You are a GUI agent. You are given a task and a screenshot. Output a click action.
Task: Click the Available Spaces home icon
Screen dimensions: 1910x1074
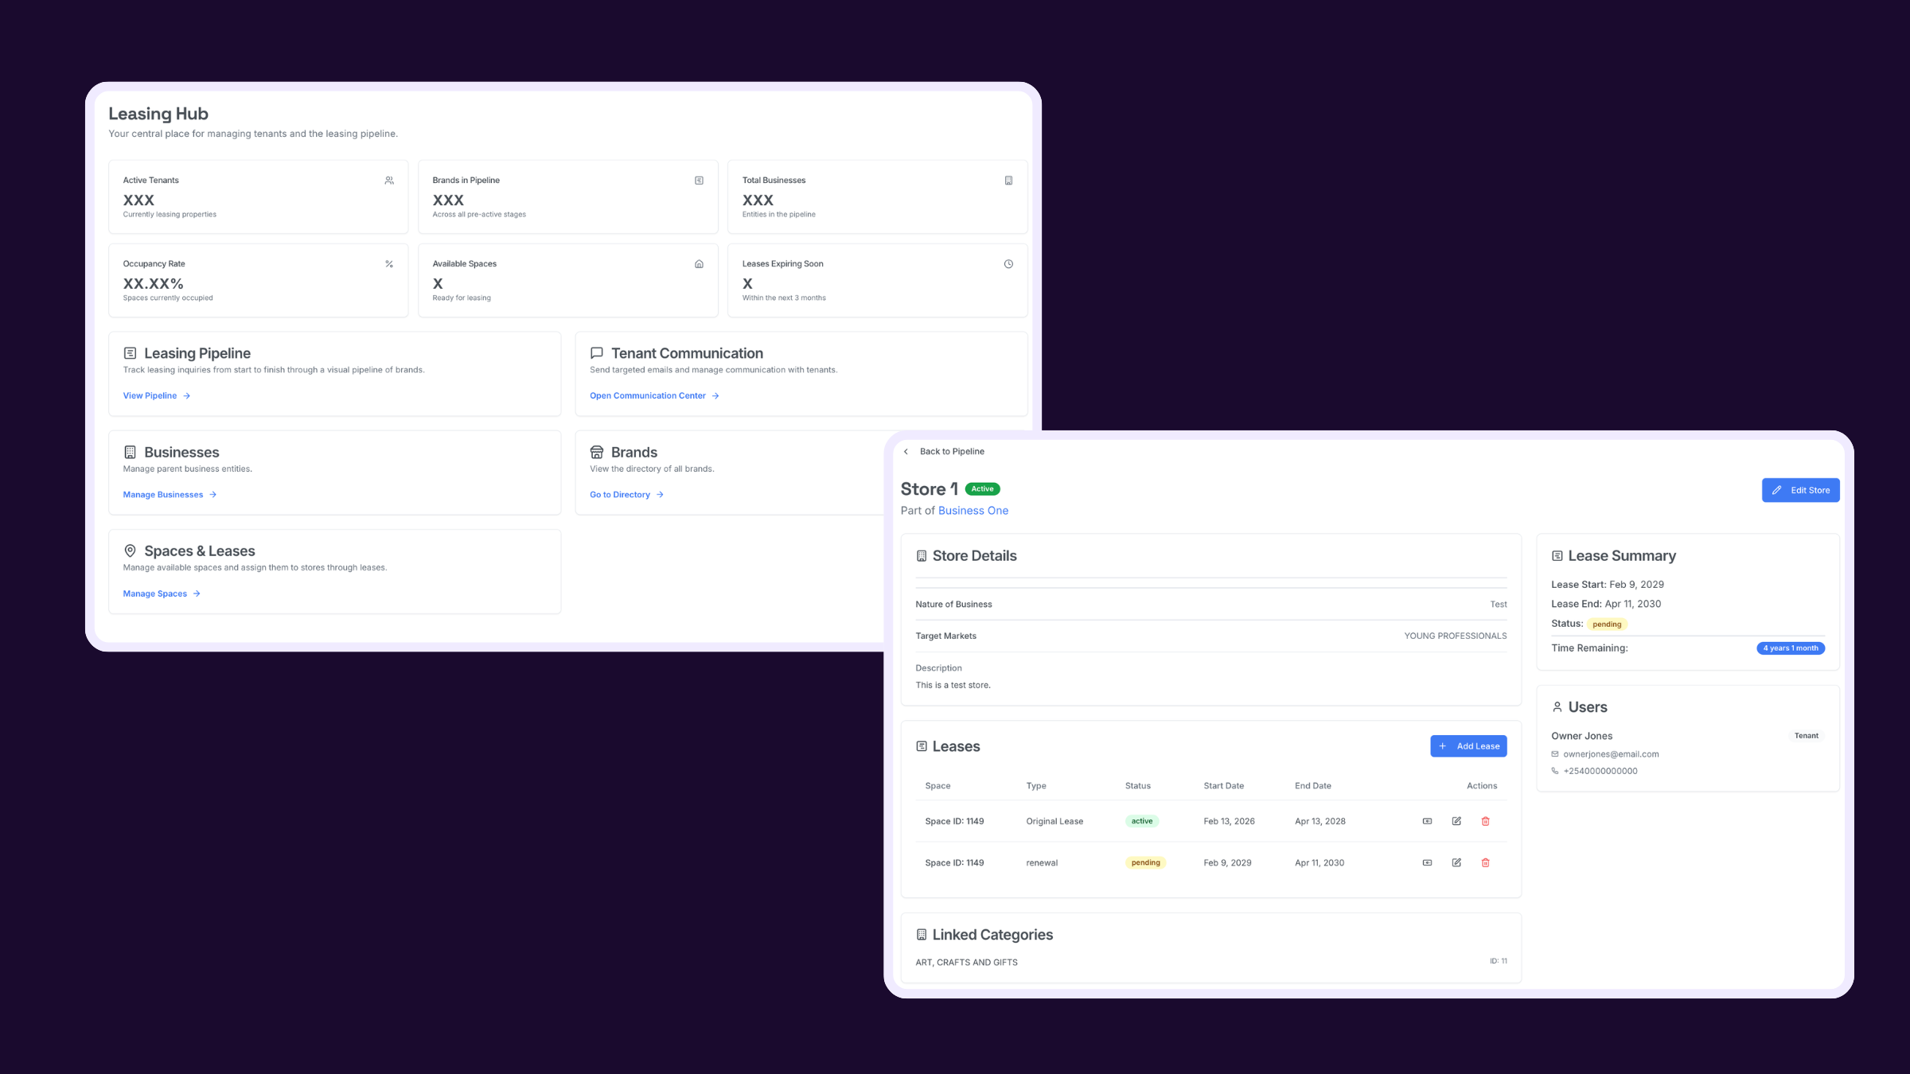click(x=699, y=264)
